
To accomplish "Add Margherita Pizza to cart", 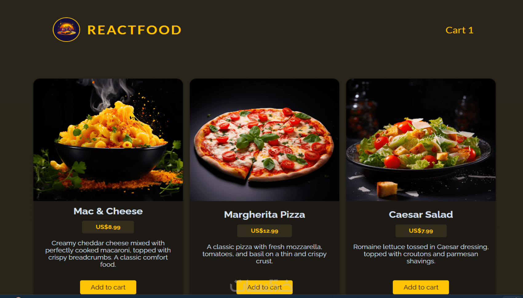I will tap(265, 287).
